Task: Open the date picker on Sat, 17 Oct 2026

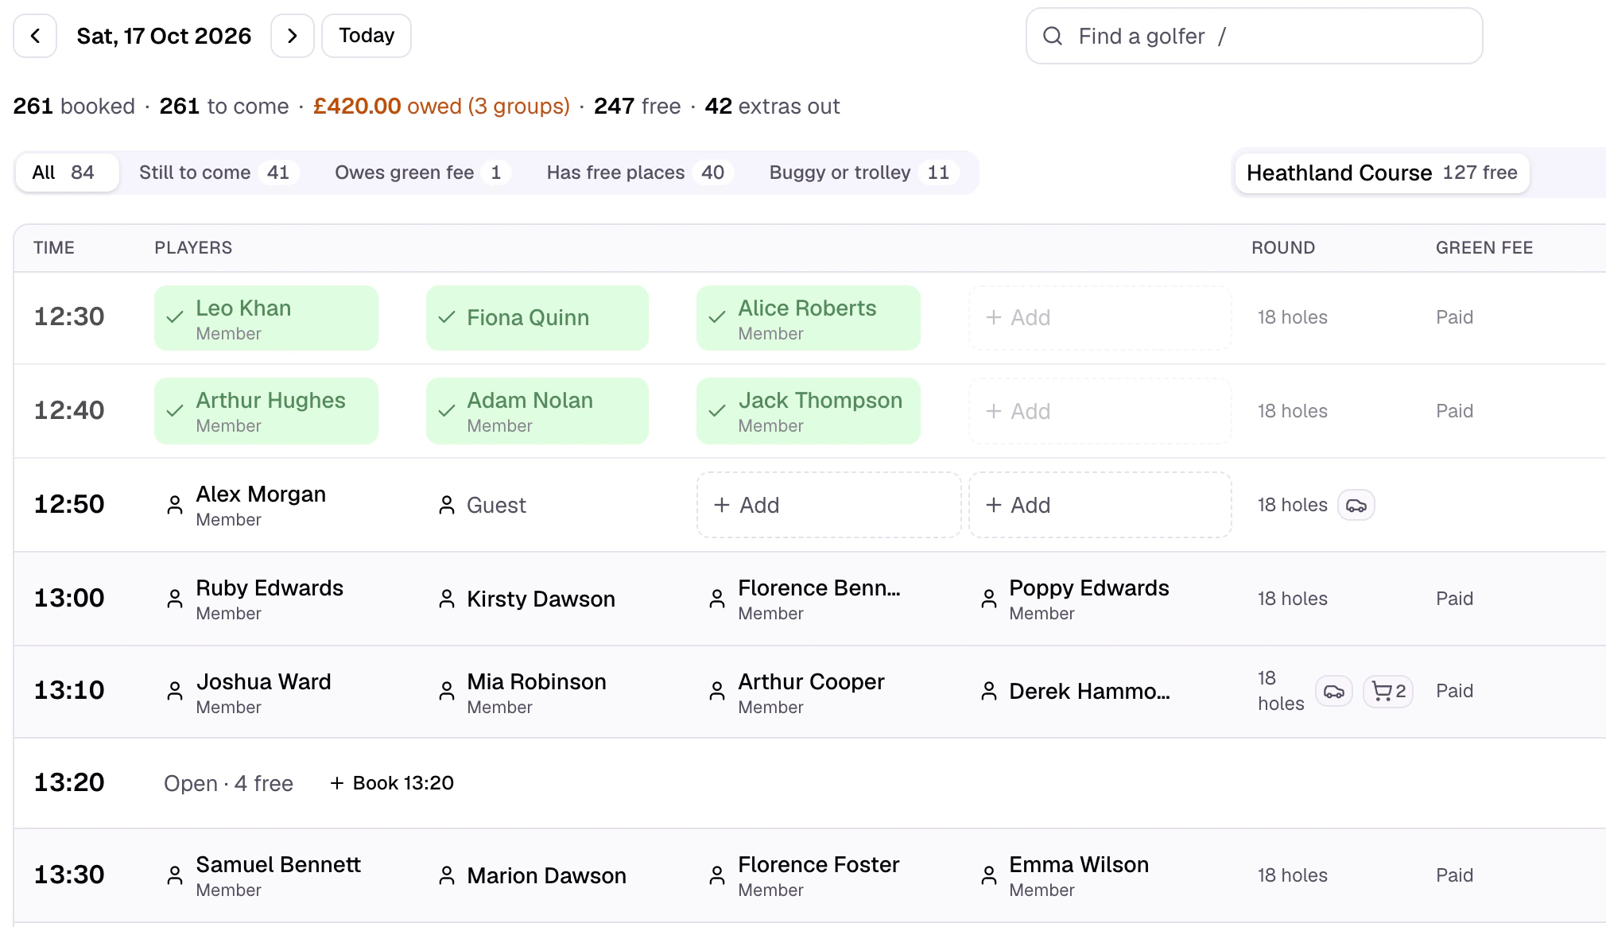Action: click(164, 36)
